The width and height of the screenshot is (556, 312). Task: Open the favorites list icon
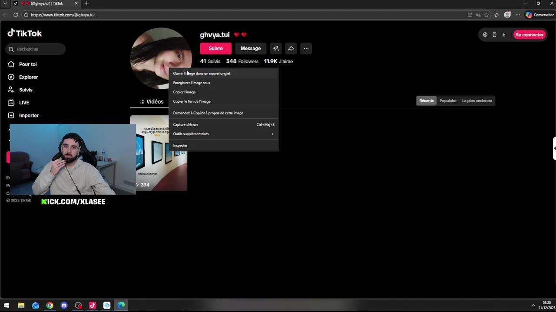click(497, 15)
